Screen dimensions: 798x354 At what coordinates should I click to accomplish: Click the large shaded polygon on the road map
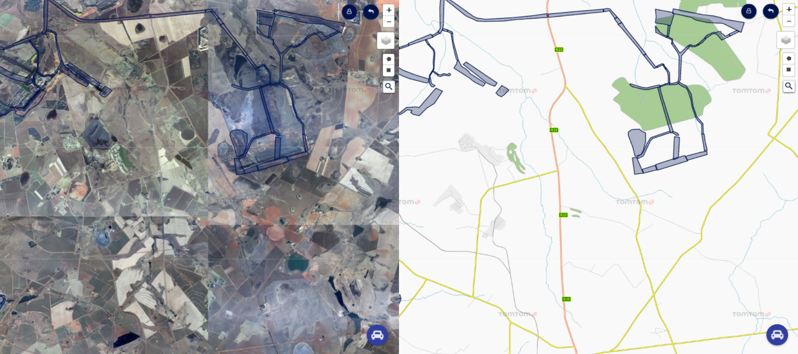click(x=637, y=142)
